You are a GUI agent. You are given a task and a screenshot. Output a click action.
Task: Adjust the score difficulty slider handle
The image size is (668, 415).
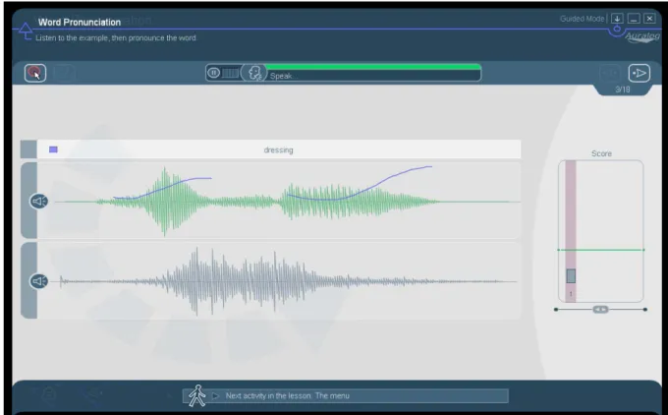(x=600, y=309)
